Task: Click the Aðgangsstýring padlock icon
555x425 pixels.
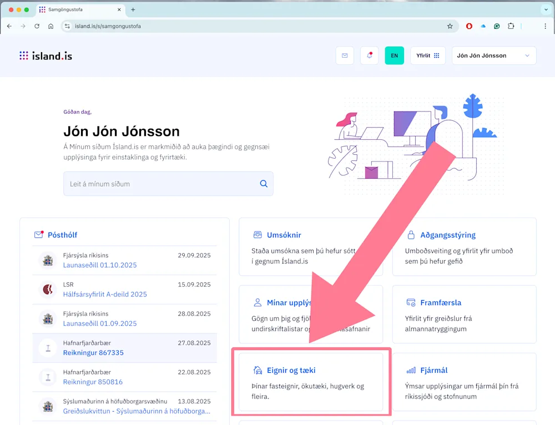Action: pos(411,235)
